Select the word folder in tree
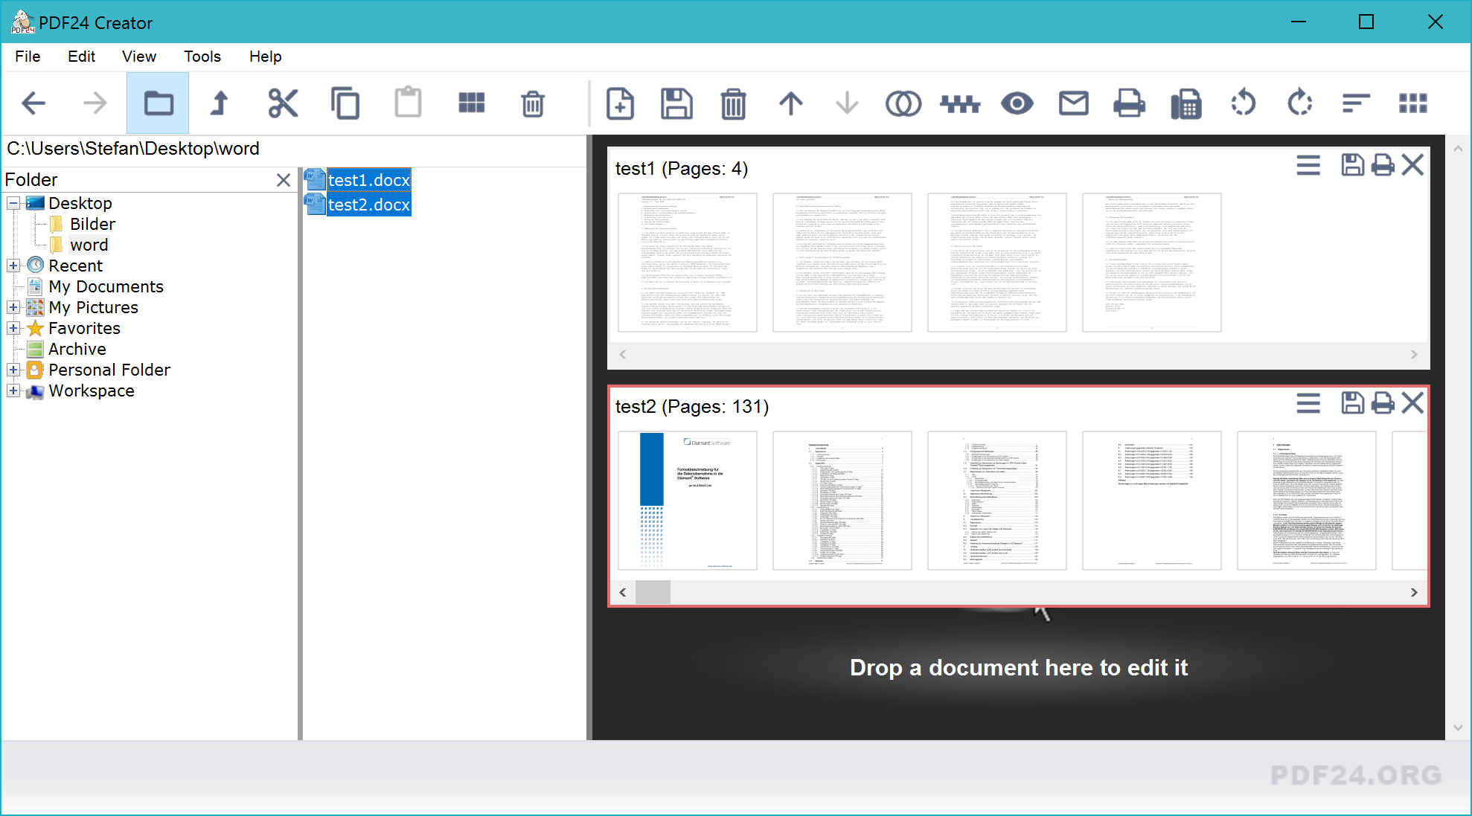 89,245
